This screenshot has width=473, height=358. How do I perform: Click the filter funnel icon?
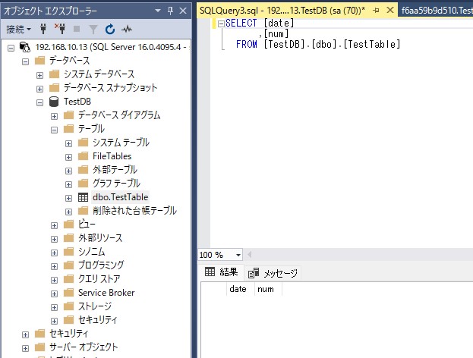click(x=93, y=30)
